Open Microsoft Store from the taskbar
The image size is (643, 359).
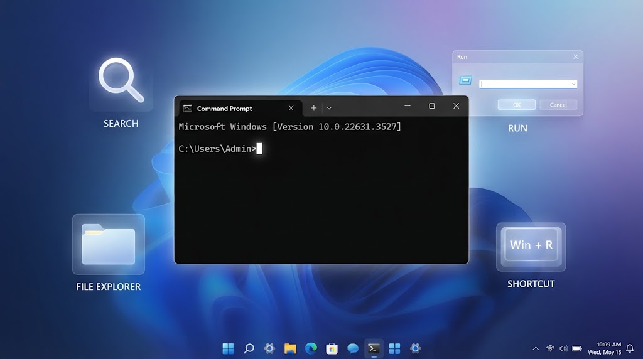(x=332, y=348)
